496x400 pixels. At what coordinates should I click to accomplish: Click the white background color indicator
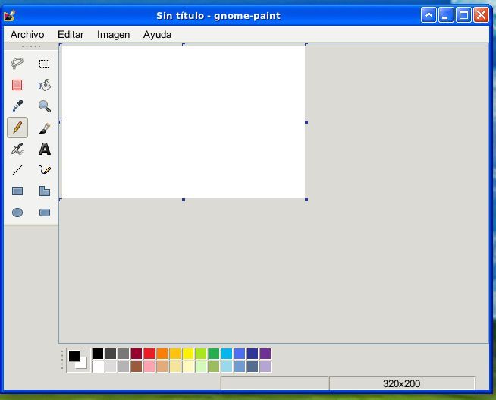pyautogui.click(x=83, y=364)
